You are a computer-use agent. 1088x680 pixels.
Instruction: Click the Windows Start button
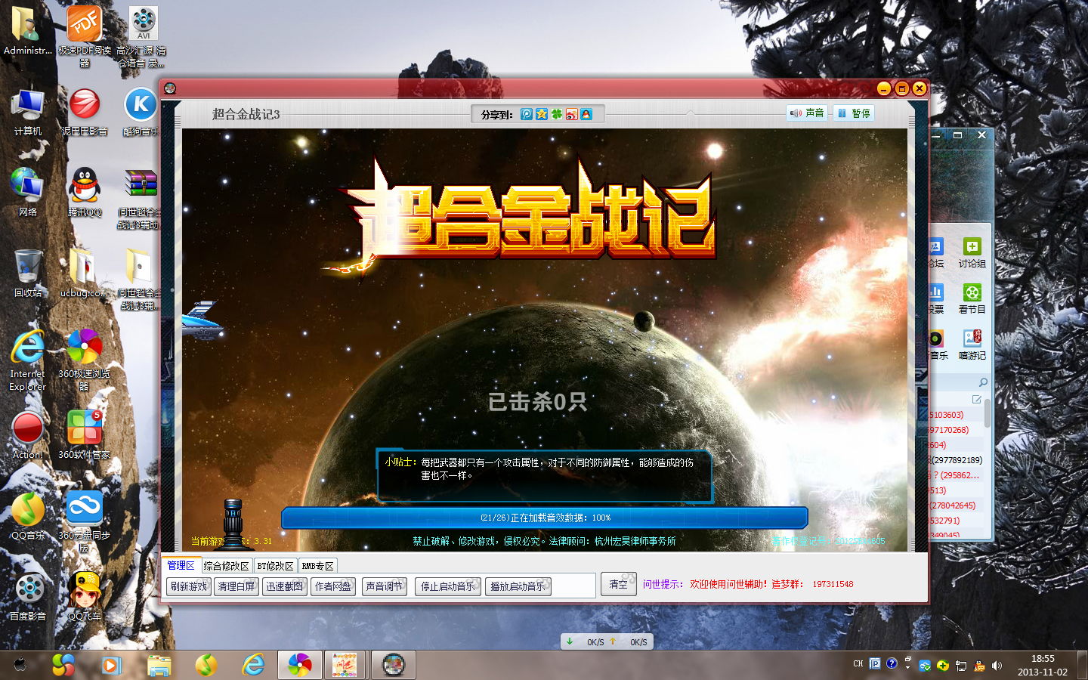20,665
